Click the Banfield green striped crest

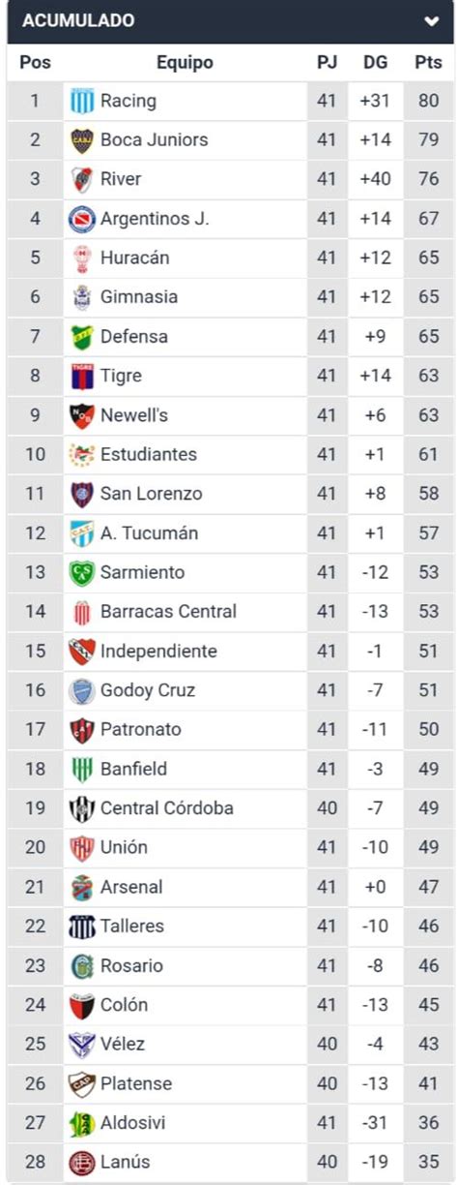(x=82, y=770)
